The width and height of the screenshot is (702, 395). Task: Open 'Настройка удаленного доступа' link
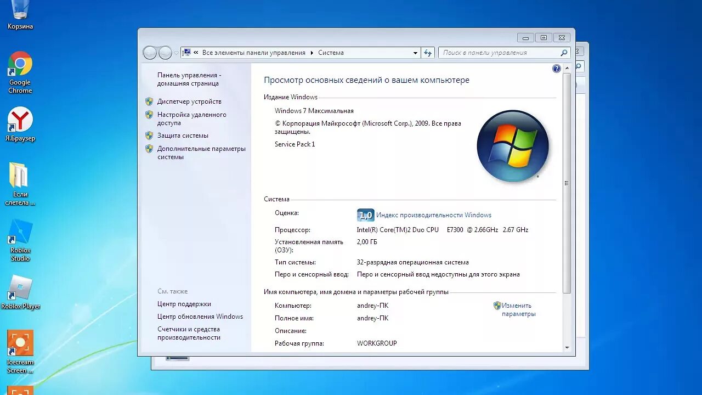(x=191, y=119)
